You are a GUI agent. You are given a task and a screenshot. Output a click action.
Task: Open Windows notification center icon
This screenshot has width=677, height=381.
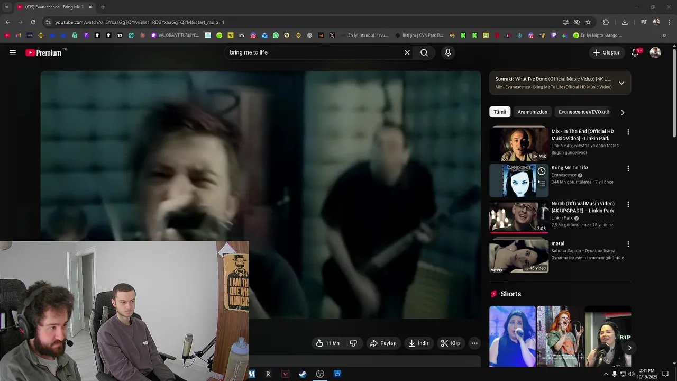(x=665, y=374)
